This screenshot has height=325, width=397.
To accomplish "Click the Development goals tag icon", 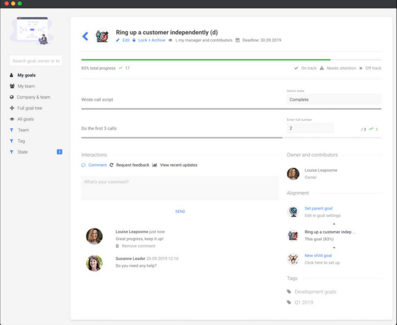I will click(289, 292).
